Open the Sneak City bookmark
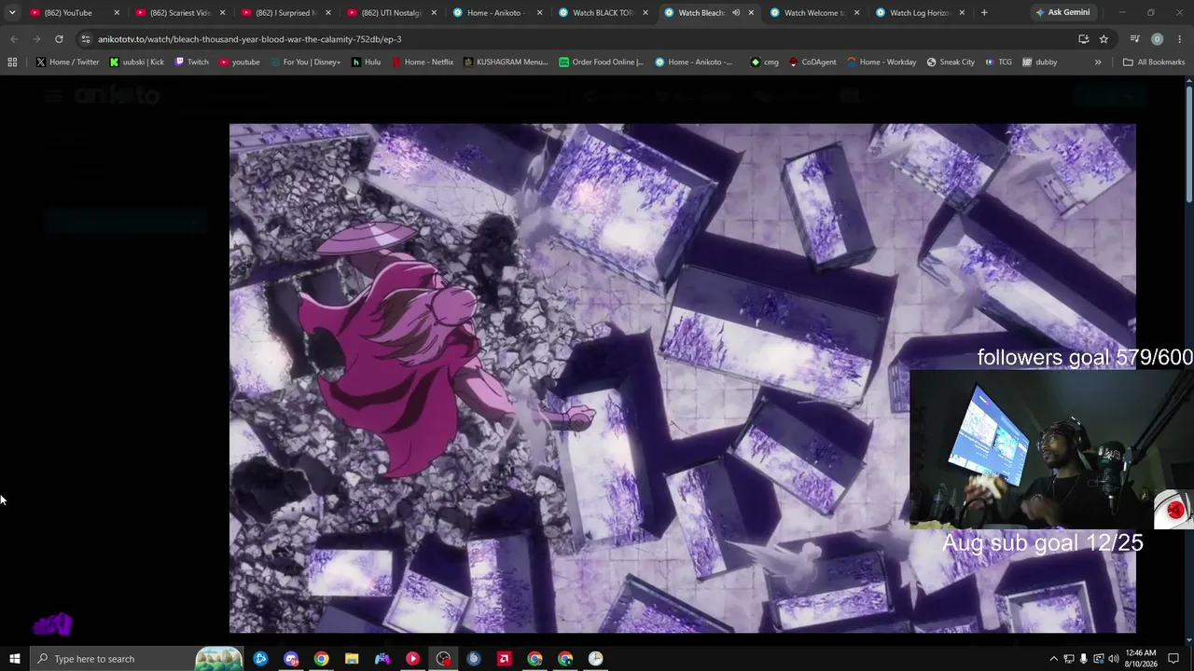1194x671 pixels. [951, 62]
